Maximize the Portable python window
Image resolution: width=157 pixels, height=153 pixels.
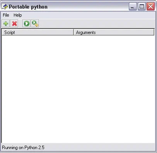pyautogui.click(x=142, y=6)
